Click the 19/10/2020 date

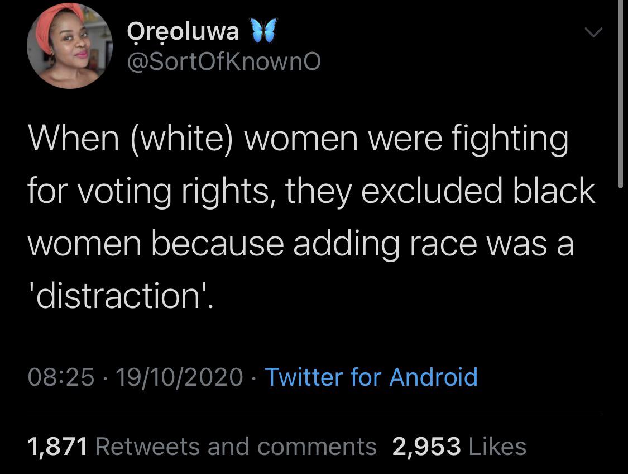(179, 377)
